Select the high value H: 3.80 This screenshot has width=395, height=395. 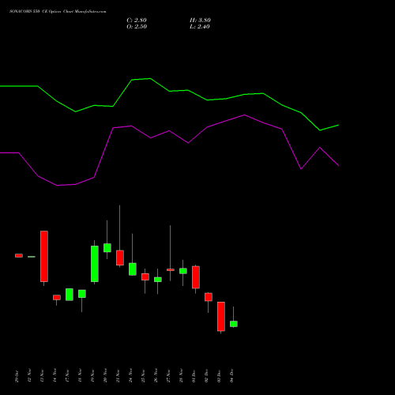coord(200,21)
